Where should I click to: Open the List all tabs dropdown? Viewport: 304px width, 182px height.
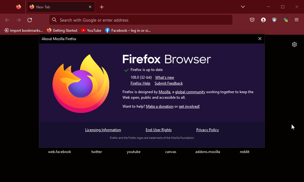pyautogui.click(x=243, y=7)
